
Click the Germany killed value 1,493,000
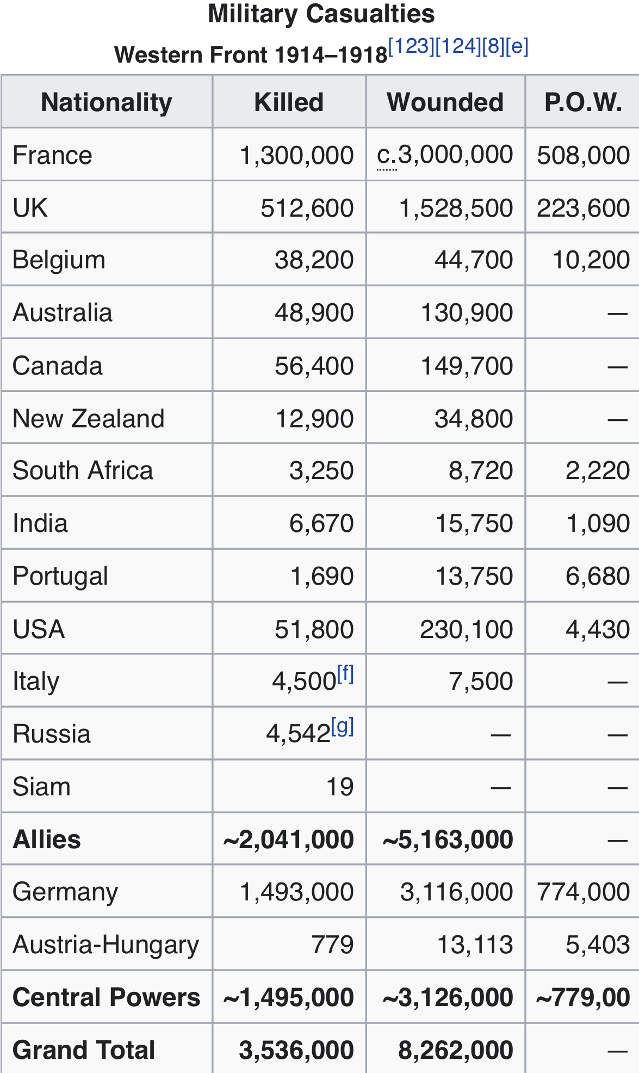(x=297, y=892)
